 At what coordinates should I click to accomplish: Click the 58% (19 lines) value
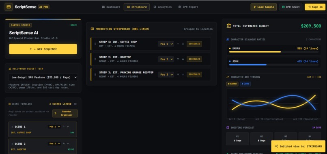click(x=308, y=49)
